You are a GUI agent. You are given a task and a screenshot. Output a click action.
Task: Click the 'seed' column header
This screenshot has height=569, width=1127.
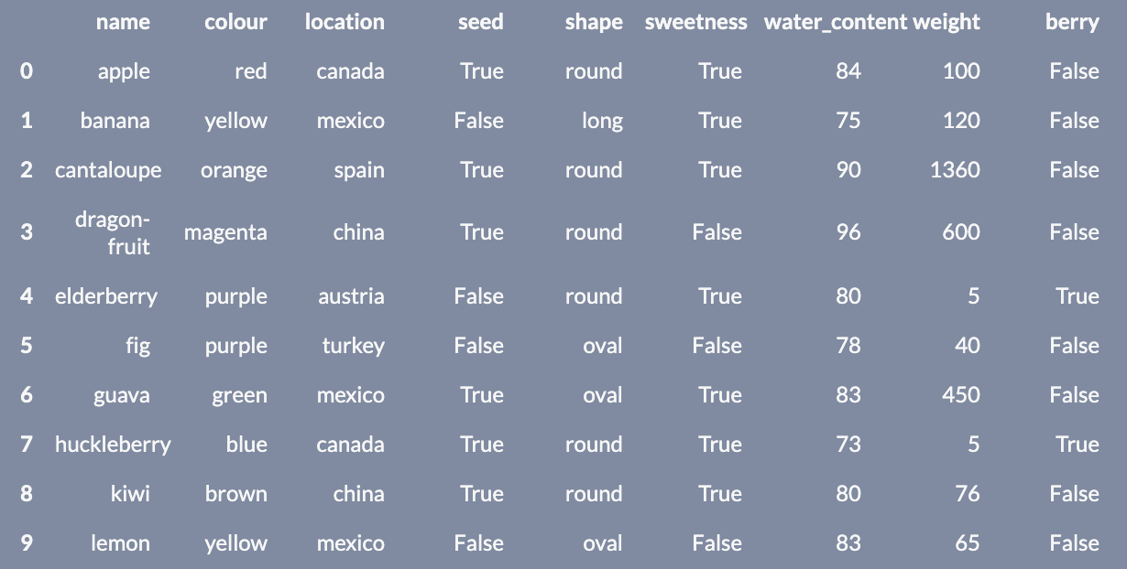(x=480, y=22)
